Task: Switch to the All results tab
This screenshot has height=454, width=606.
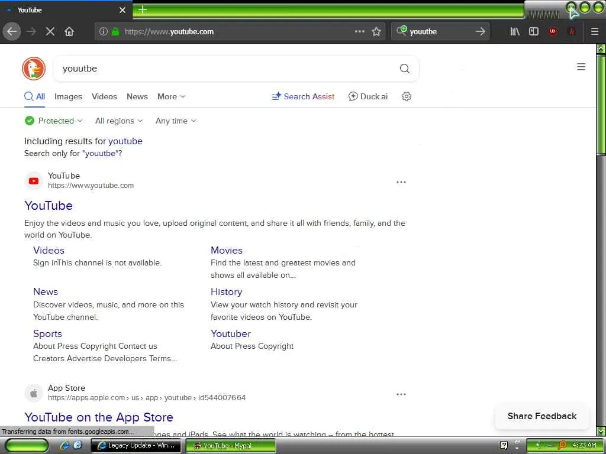Action: (35, 96)
